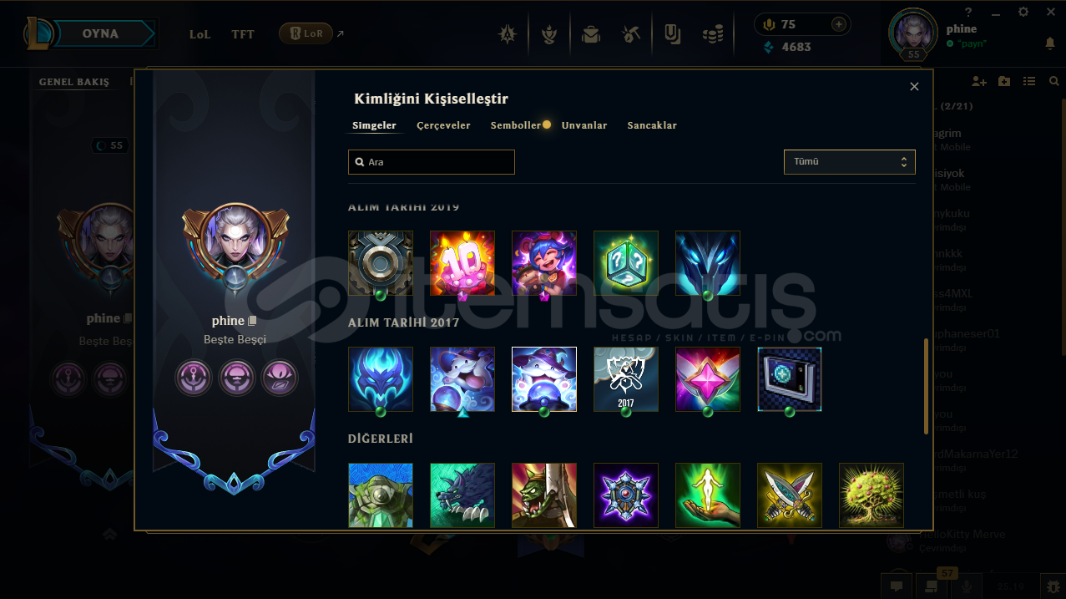Open the collection backpack icon
The height and width of the screenshot is (599, 1066).
coord(591,34)
